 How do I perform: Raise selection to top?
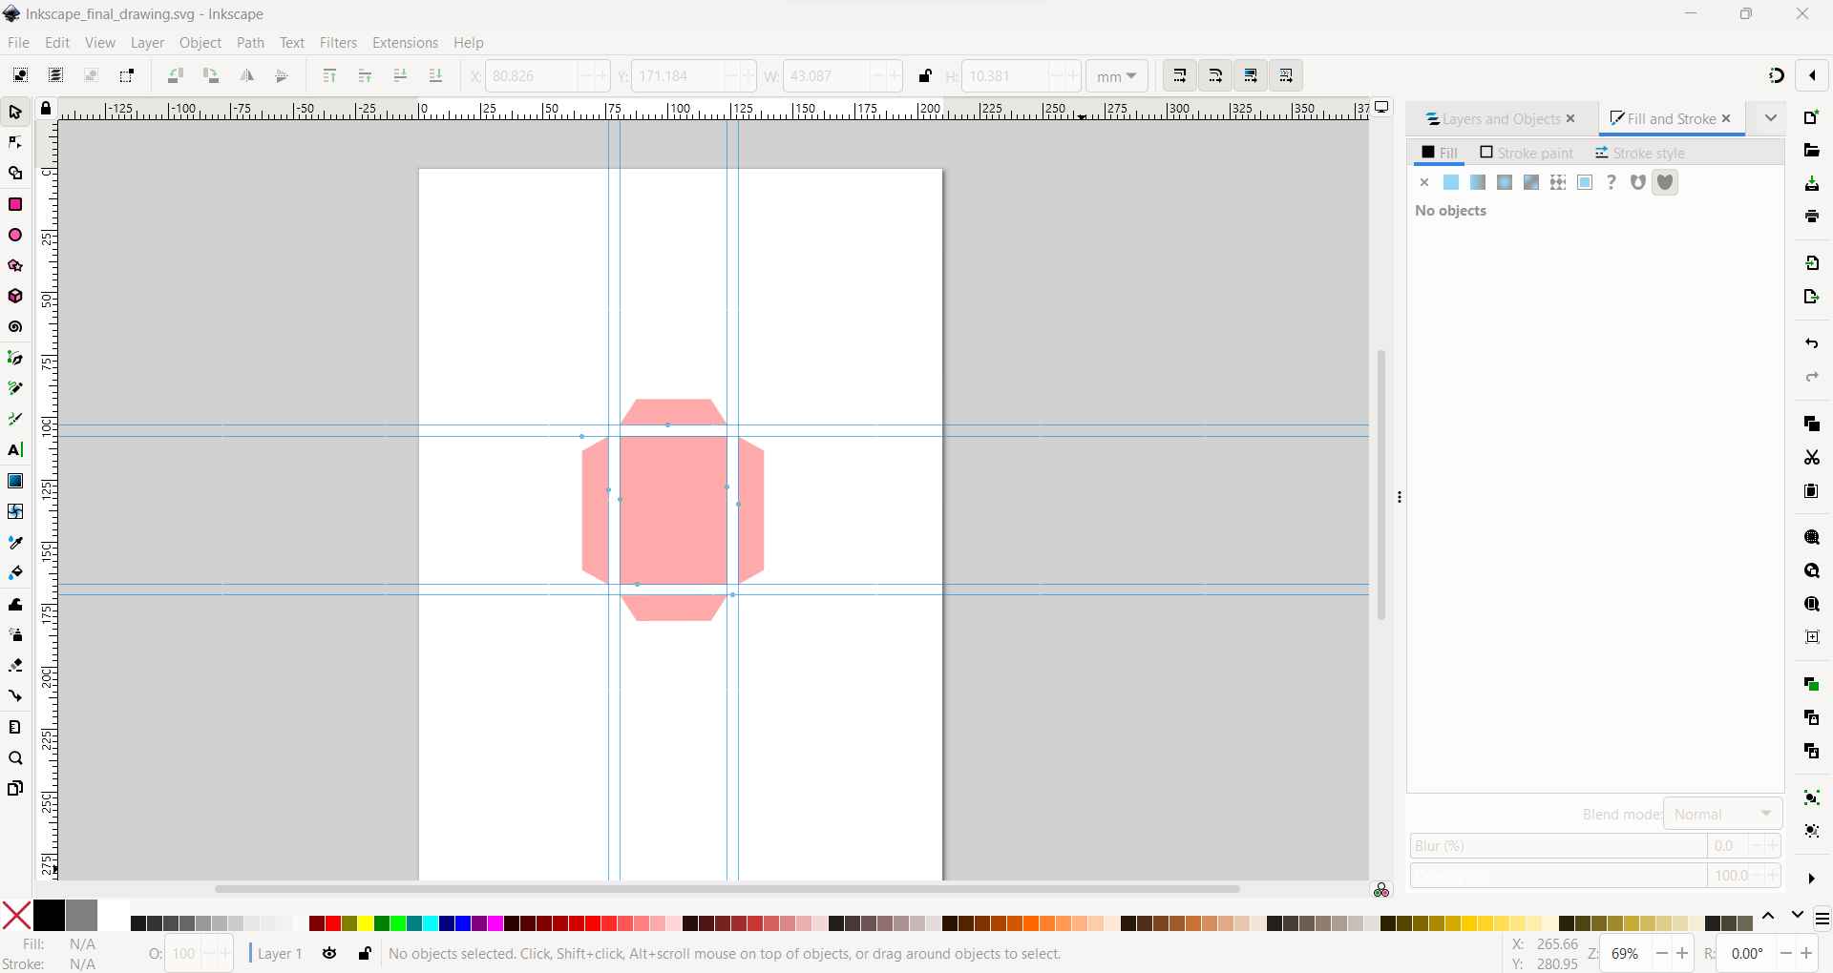point(329,76)
